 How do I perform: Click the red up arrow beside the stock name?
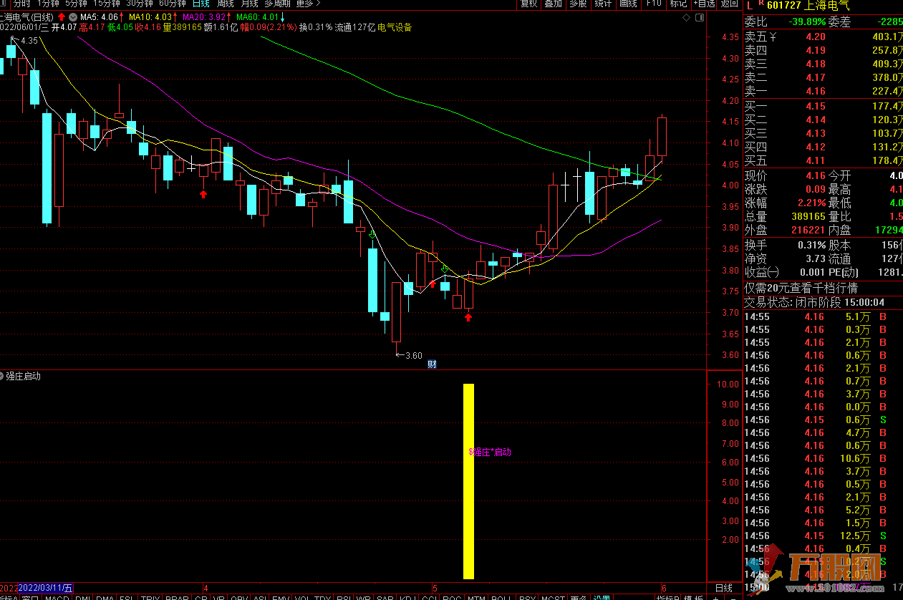pos(62,16)
